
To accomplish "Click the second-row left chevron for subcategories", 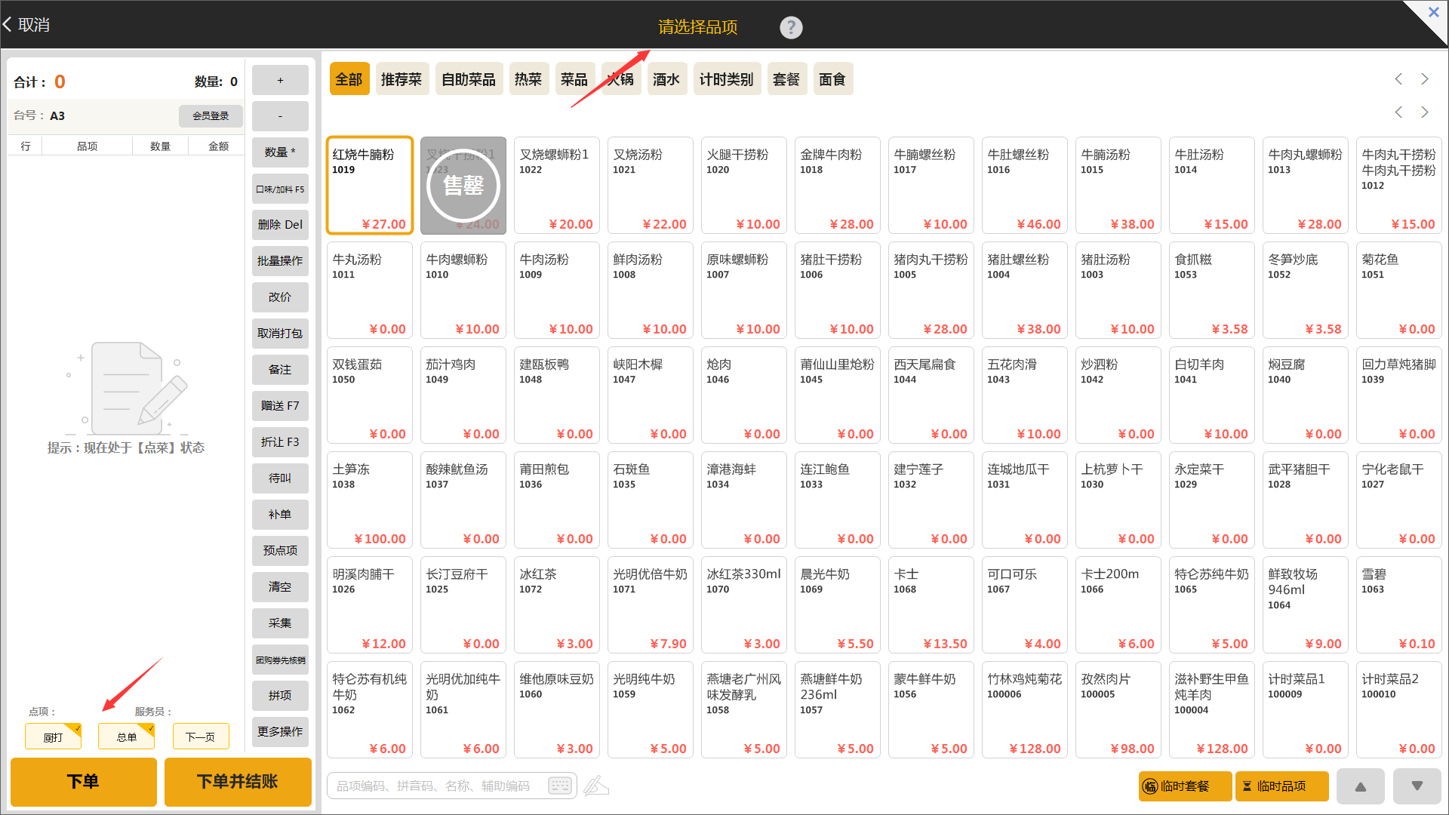I will [1398, 112].
